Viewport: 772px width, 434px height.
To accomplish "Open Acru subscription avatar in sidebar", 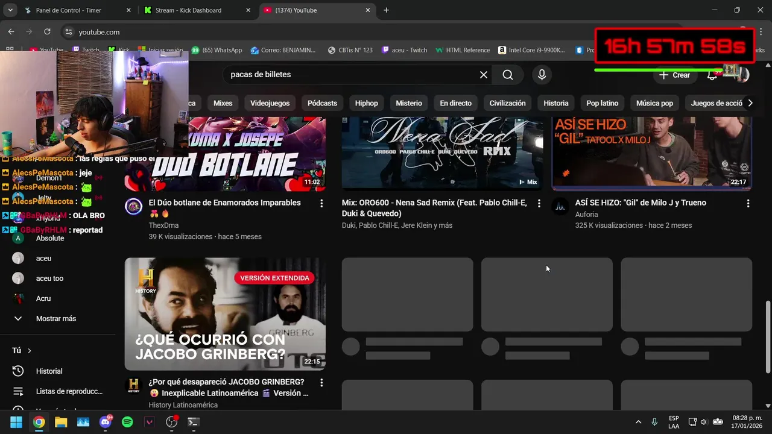I will pos(18,298).
